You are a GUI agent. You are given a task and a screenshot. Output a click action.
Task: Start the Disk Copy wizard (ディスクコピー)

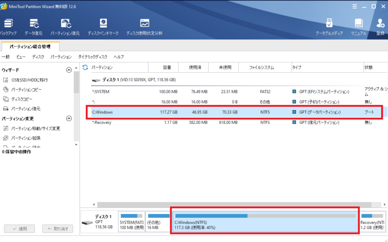(x=18, y=99)
